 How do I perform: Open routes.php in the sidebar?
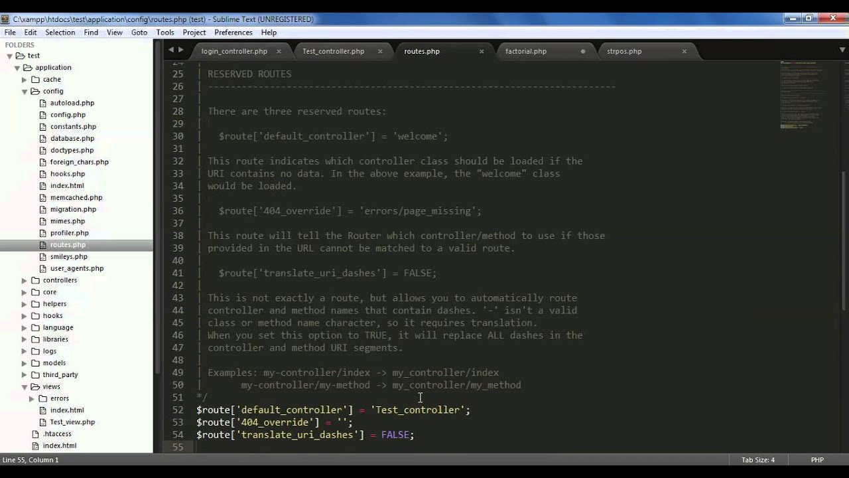click(x=68, y=245)
